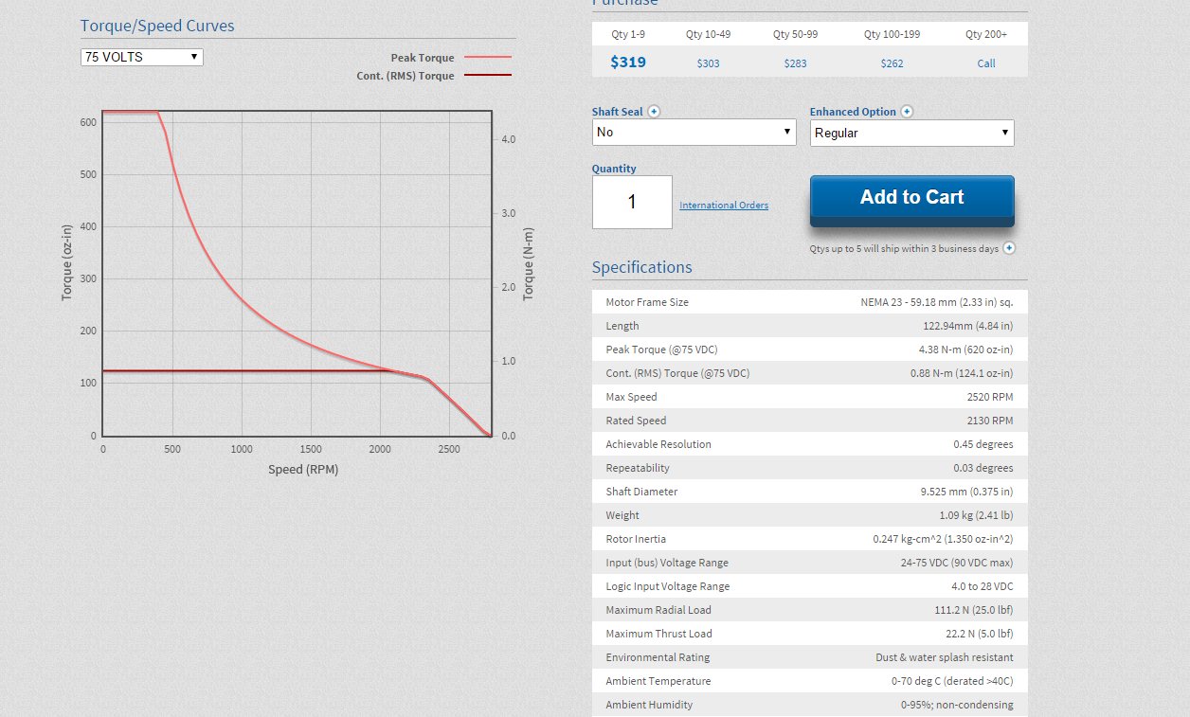The width and height of the screenshot is (1190, 717).
Task: Click the Quantity input field
Action: click(x=632, y=202)
